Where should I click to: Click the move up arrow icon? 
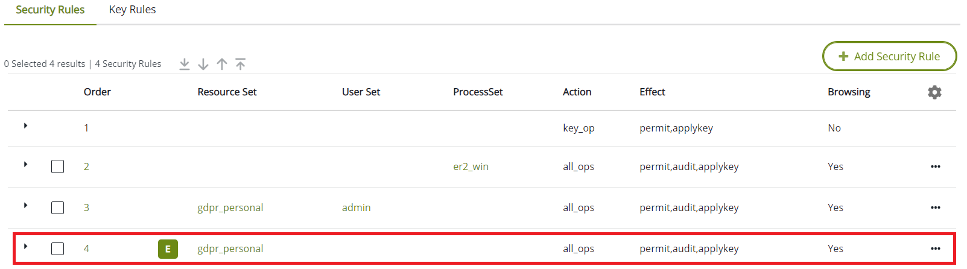[222, 64]
